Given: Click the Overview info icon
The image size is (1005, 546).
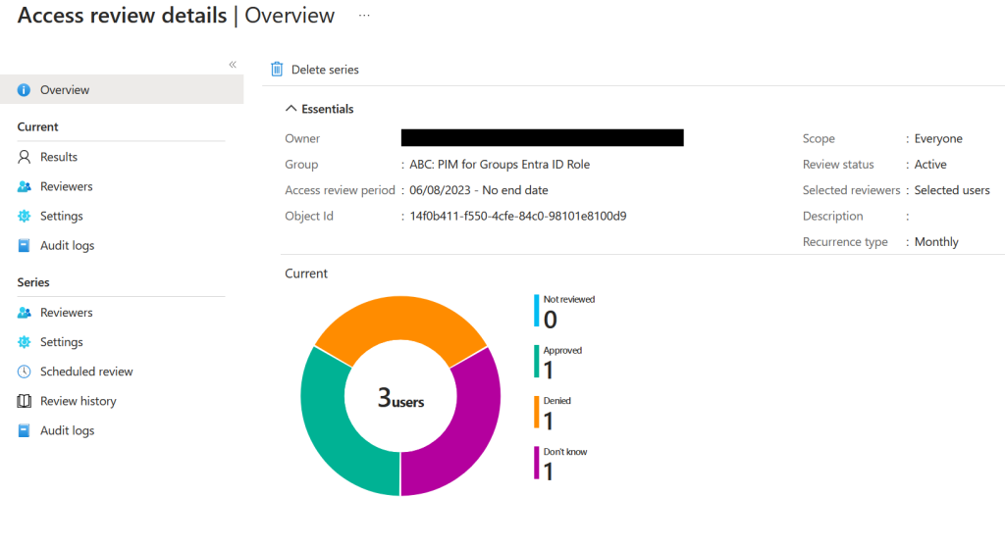Looking at the screenshot, I should 25,90.
